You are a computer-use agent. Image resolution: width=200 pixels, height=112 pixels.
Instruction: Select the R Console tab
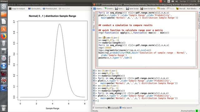click(x=113, y=108)
